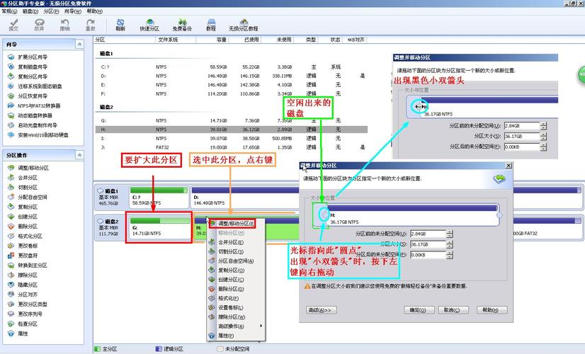Click right resize handle of H: partition bar

(x=499, y=215)
